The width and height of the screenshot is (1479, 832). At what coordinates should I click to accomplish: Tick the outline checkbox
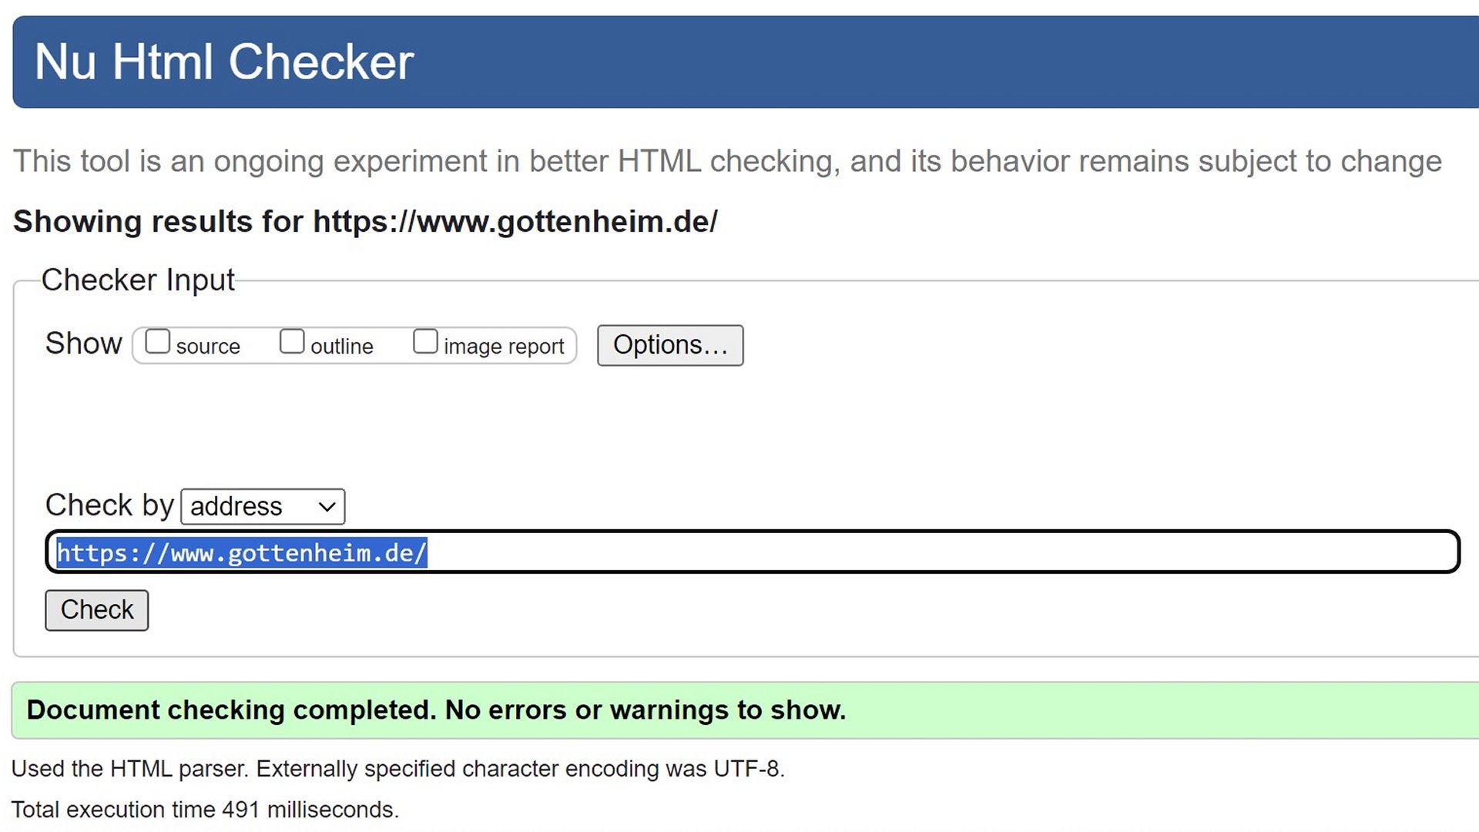tap(292, 341)
